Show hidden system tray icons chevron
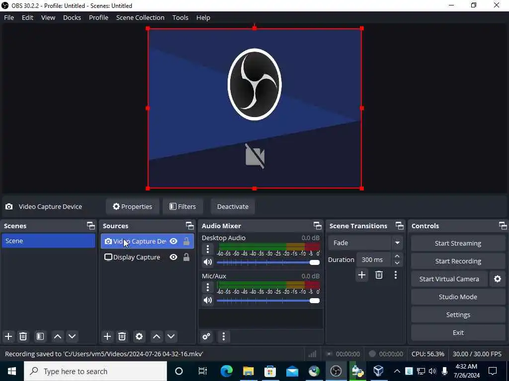 [x=397, y=371]
